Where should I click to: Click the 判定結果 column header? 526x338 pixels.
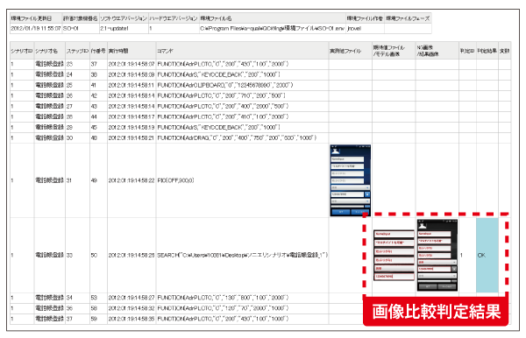coord(487,51)
